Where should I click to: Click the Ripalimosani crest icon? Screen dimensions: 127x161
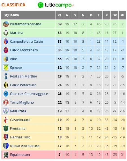pos(6,155)
